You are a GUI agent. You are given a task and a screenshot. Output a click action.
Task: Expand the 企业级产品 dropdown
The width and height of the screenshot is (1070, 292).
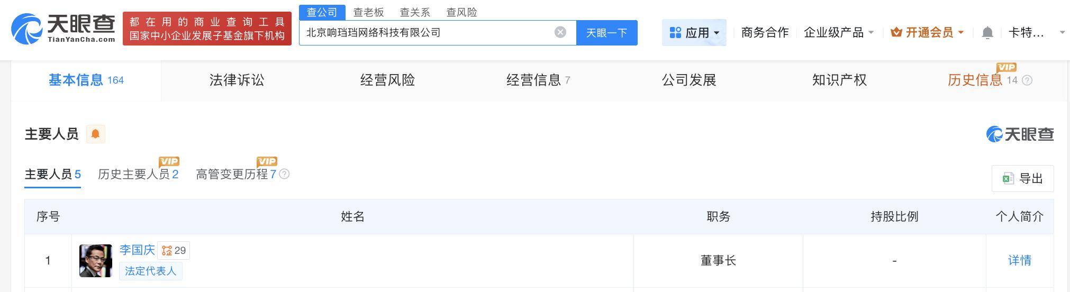coord(839,32)
